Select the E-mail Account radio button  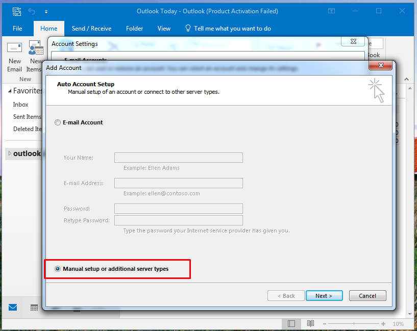(58, 122)
